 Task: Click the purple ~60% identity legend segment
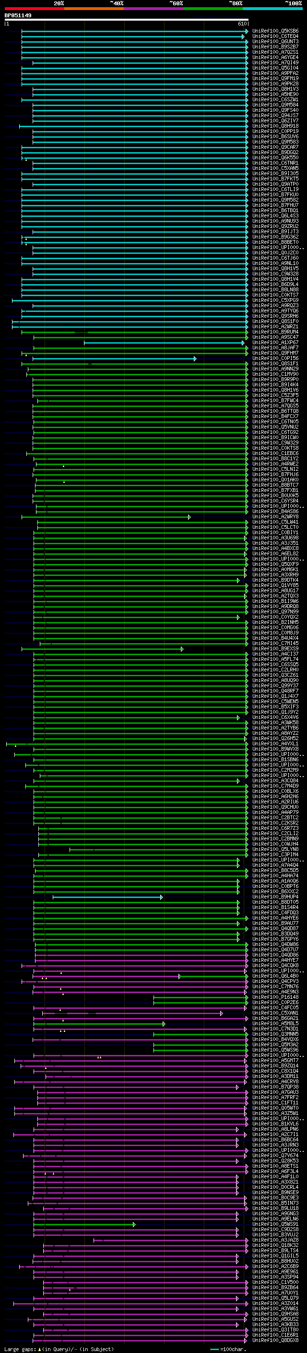(x=153, y=9)
